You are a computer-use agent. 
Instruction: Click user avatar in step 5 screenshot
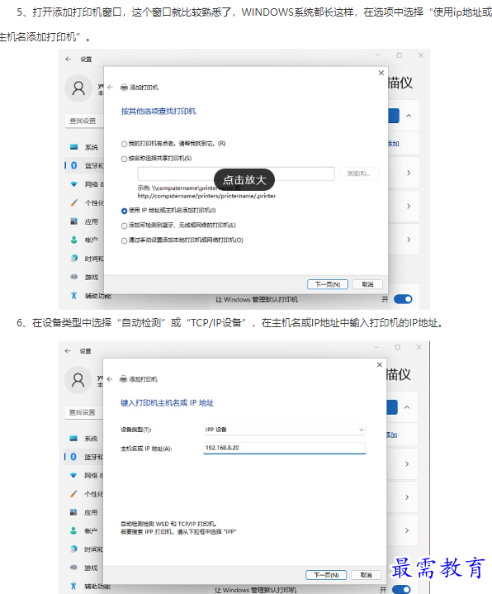pyautogui.click(x=78, y=88)
